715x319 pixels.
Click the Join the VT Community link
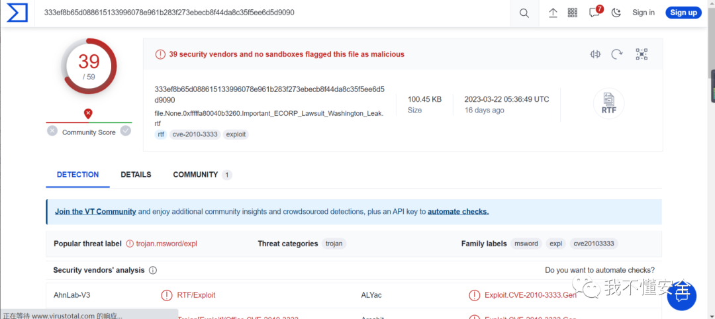pyautogui.click(x=95, y=211)
